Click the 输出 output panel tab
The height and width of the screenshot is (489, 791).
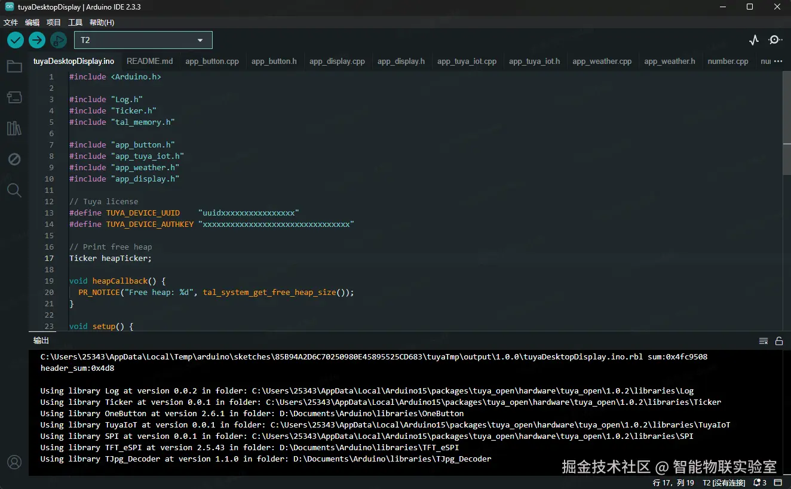(41, 340)
